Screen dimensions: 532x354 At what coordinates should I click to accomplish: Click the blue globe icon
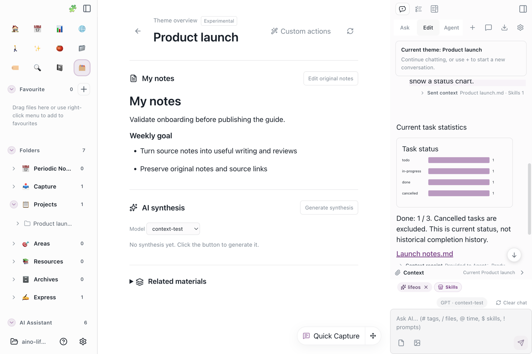pyautogui.click(x=82, y=29)
